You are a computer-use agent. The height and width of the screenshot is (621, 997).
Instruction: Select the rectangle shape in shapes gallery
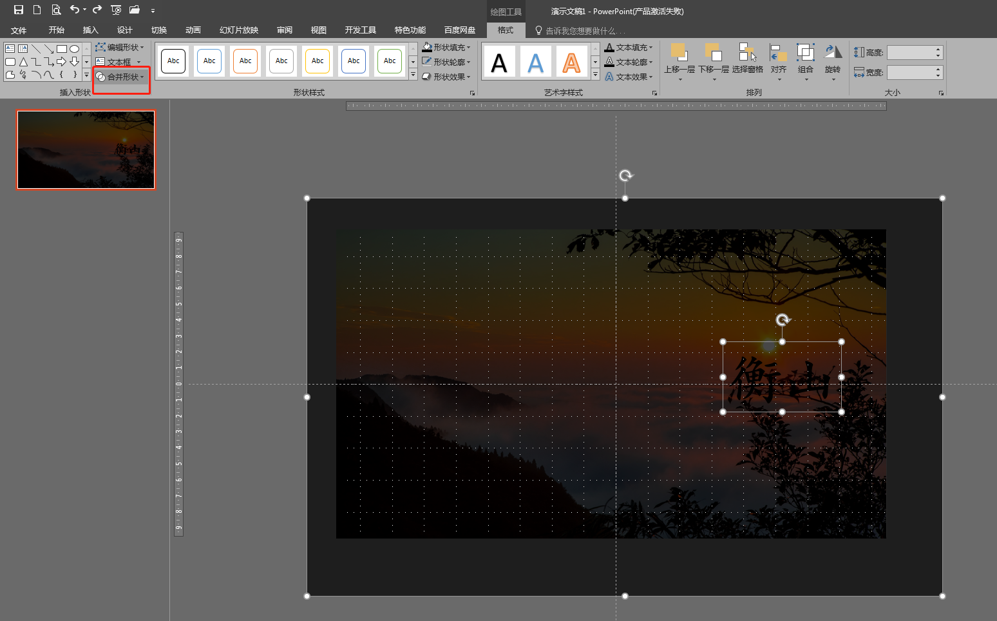point(62,49)
